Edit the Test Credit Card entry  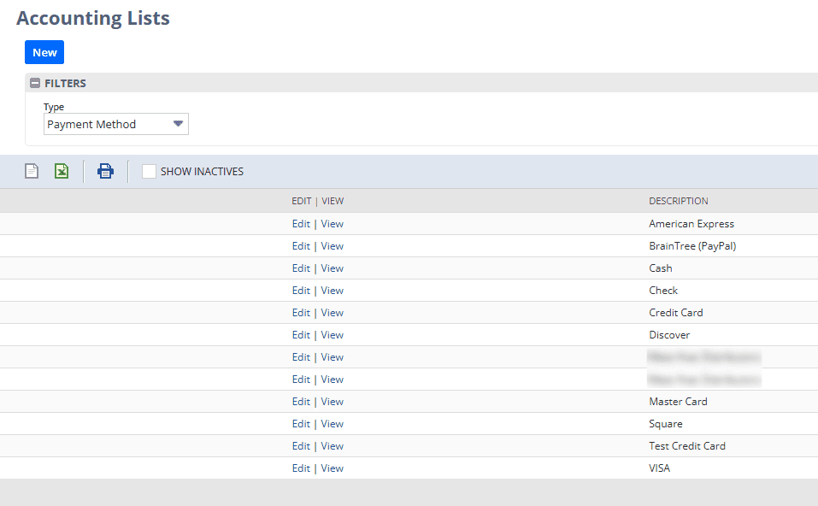pyautogui.click(x=301, y=446)
